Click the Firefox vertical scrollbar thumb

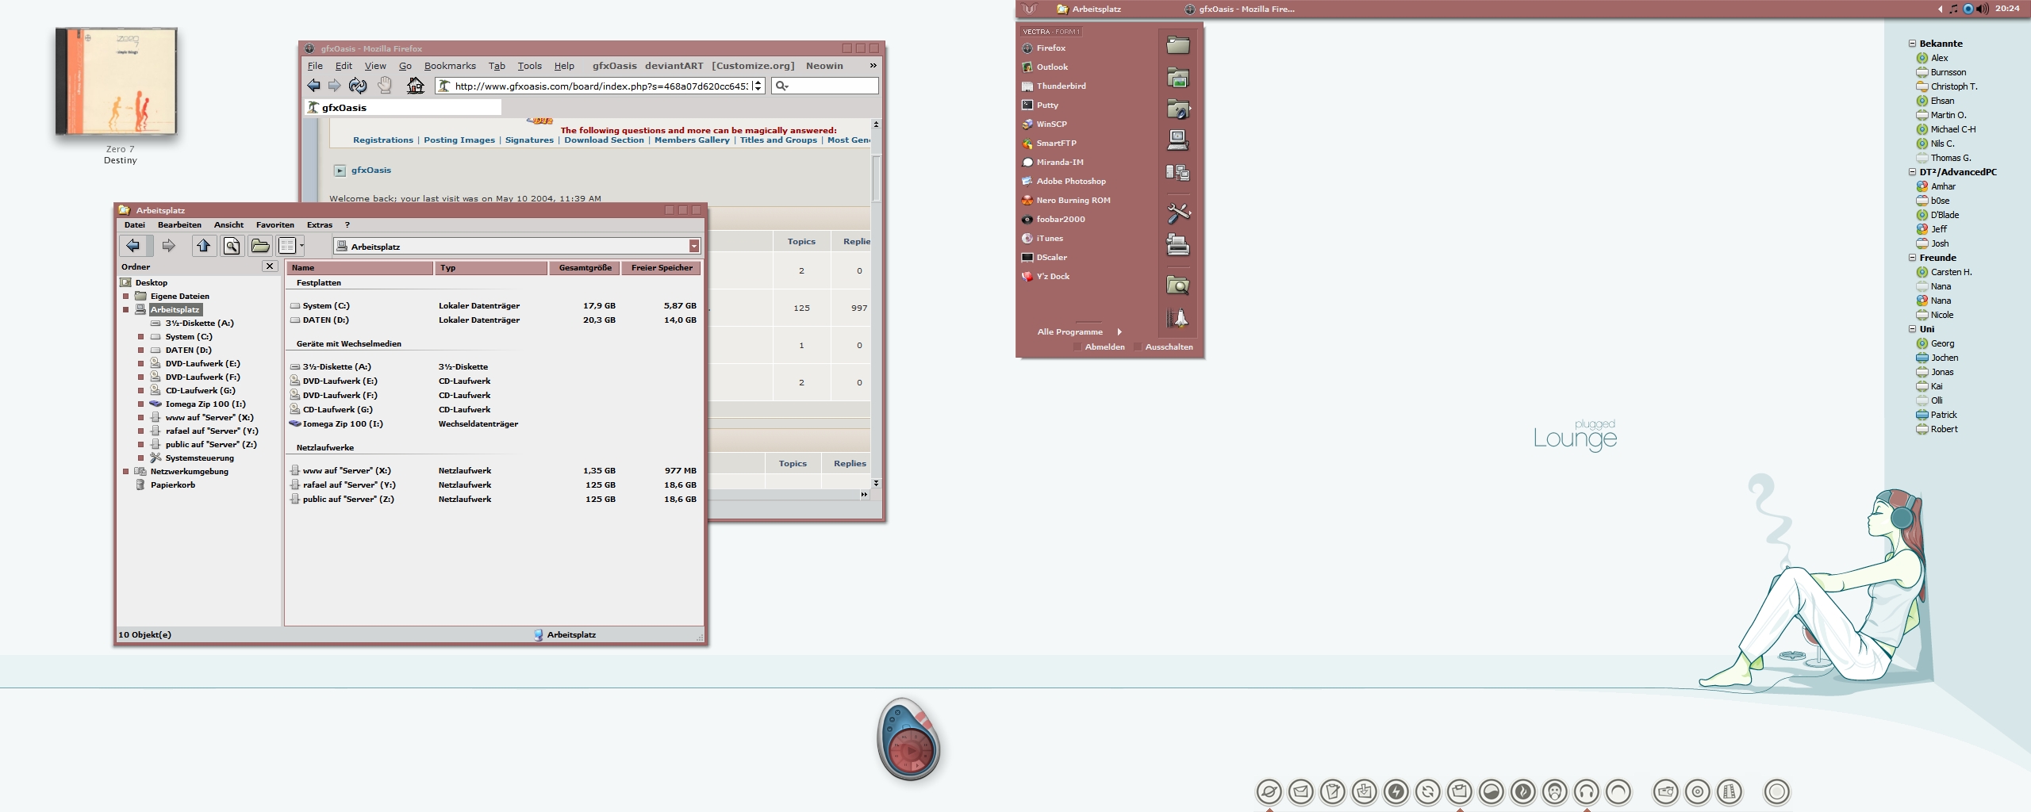pyautogui.click(x=876, y=178)
